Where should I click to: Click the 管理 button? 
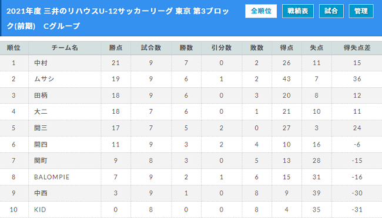pos(361,11)
